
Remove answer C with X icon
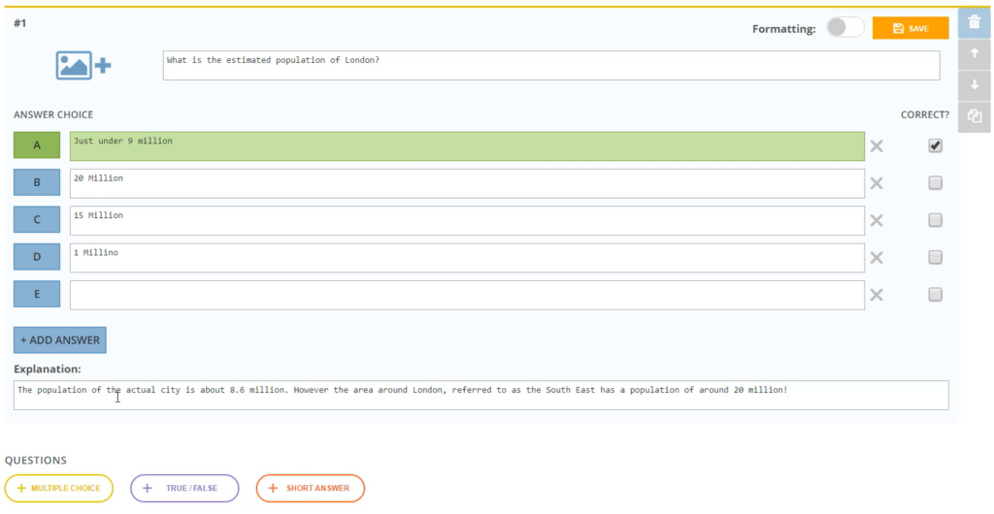pyautogui.click(x=877, y=220)
